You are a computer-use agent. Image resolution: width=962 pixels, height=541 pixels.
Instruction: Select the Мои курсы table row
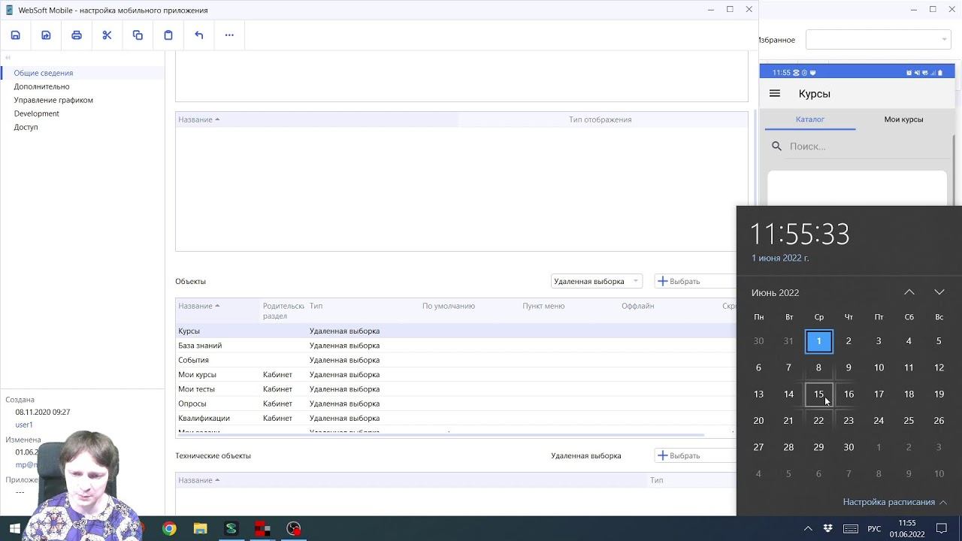point(455,374)
